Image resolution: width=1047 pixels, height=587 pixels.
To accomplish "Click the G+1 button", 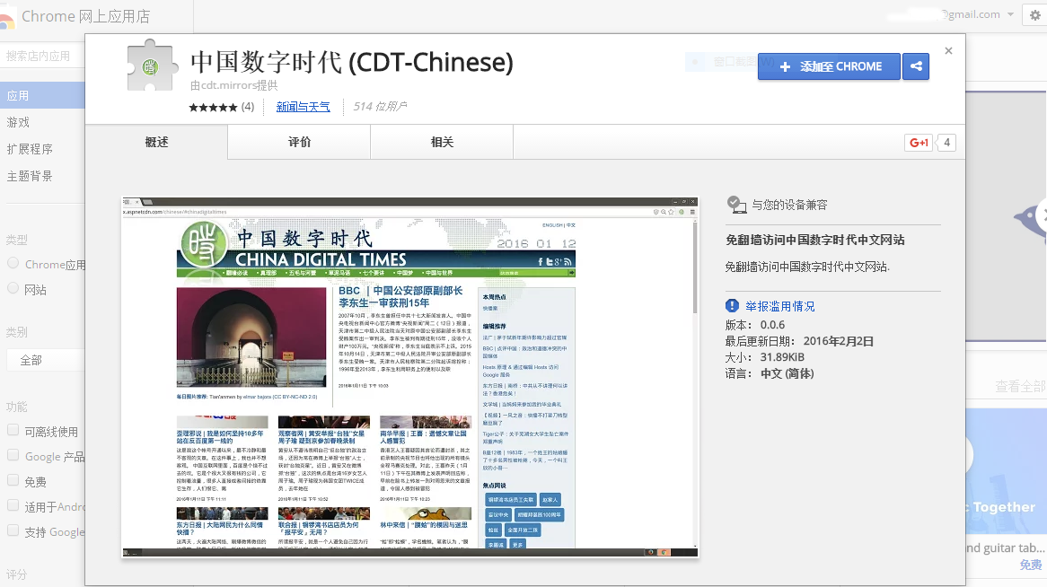I will point(919,142).
